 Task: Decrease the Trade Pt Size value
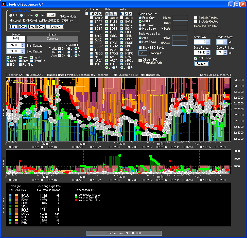coord(225,43)
